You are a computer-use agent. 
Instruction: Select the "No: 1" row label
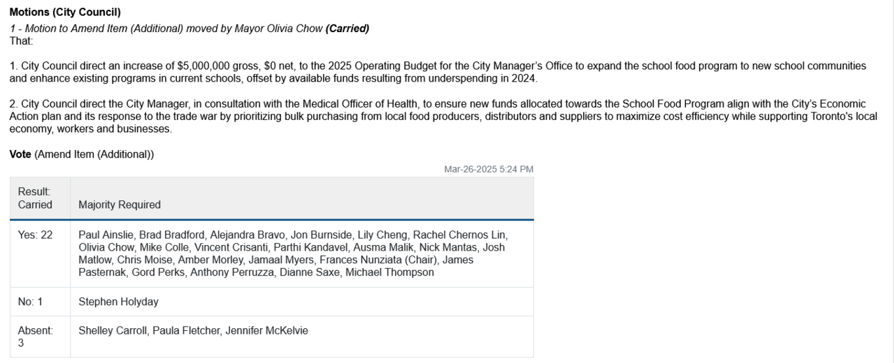[x=31, y=302]
